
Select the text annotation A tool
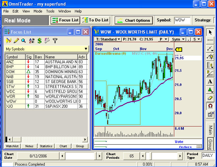[x=210, y=81]
